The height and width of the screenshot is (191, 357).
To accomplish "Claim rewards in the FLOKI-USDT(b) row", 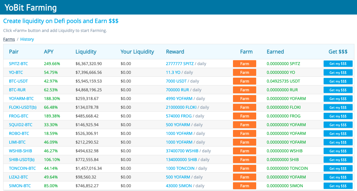I will pyautogui.click(x=338, y=107).
